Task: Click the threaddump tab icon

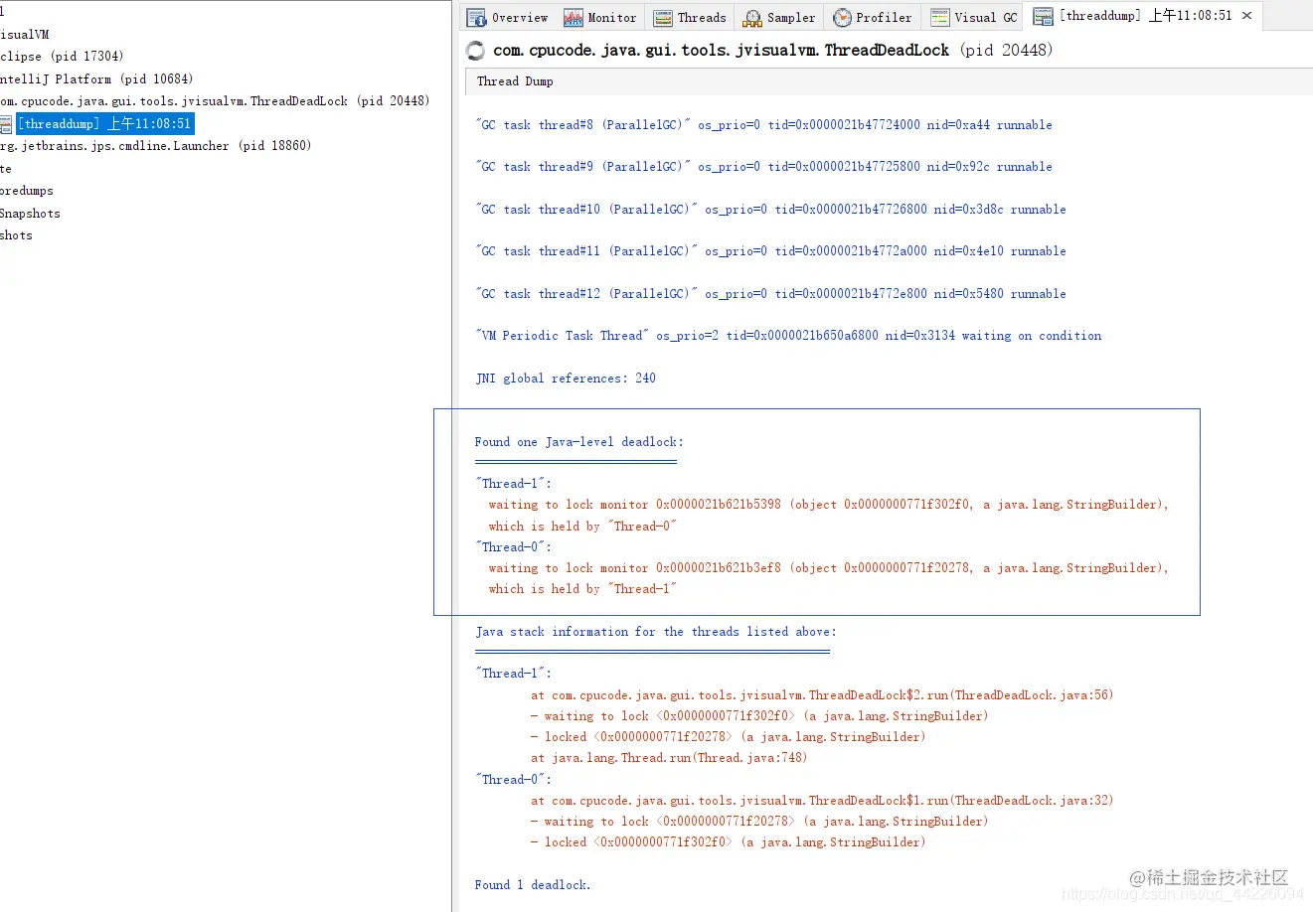Action: click(1043, 17)
